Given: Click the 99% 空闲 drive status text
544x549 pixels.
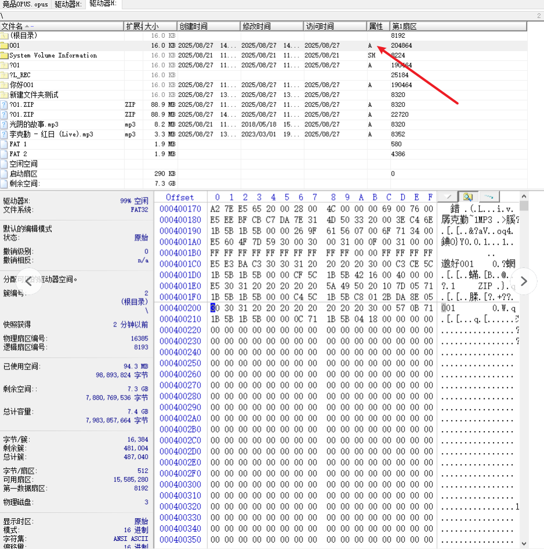Looking at the screenshot, I should 134,201.
